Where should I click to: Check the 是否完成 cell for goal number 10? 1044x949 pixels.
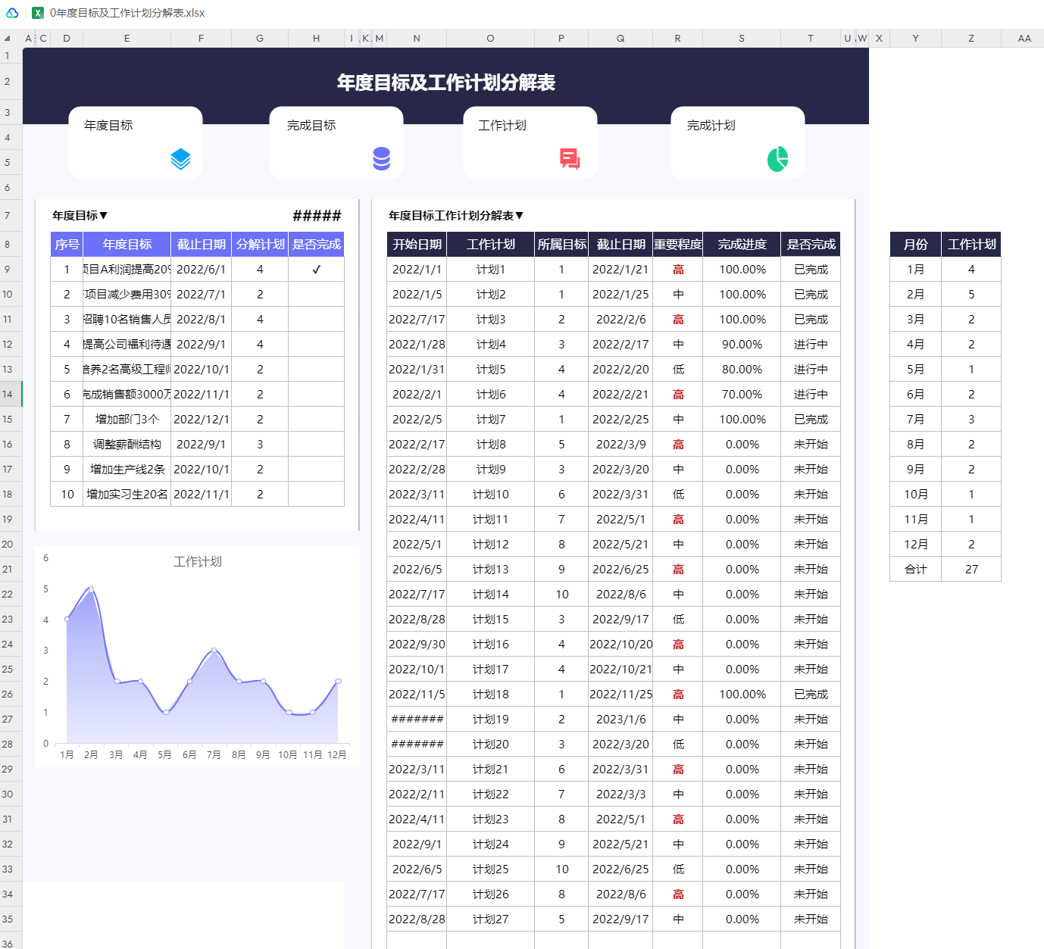click(x=316, y=495)
